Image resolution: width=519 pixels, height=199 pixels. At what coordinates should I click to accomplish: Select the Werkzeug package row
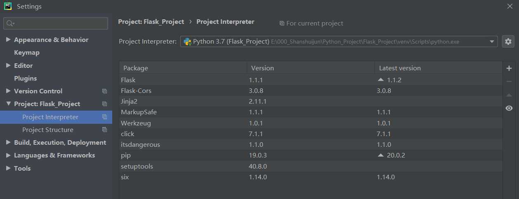(311, 123)
